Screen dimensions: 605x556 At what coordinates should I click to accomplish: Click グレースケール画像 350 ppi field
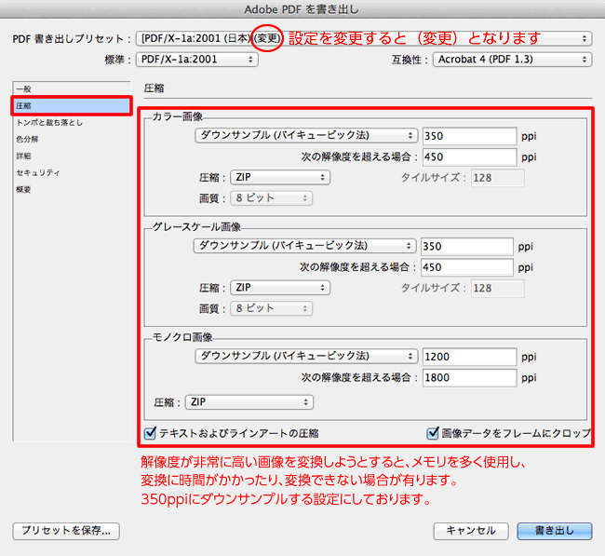[x=467, y=247]
